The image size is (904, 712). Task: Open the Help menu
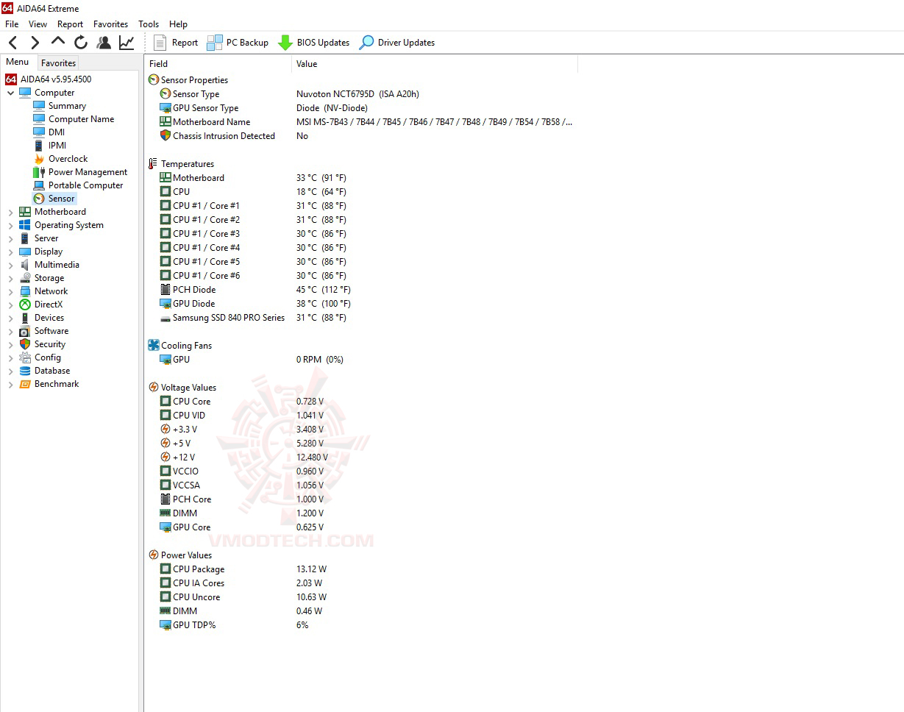tap(178, 24)
